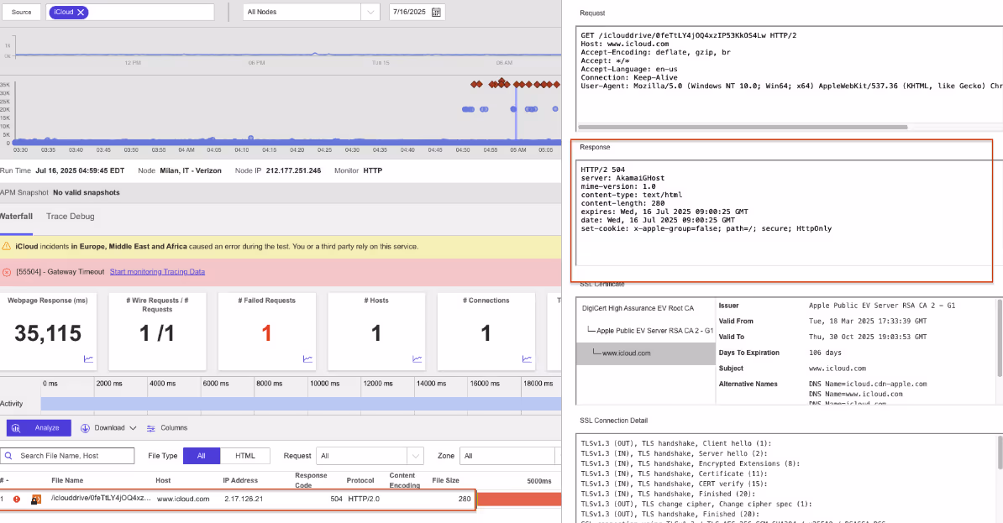
Task: Click the red waterfall bar for row 1
Action: coord(519,499)
